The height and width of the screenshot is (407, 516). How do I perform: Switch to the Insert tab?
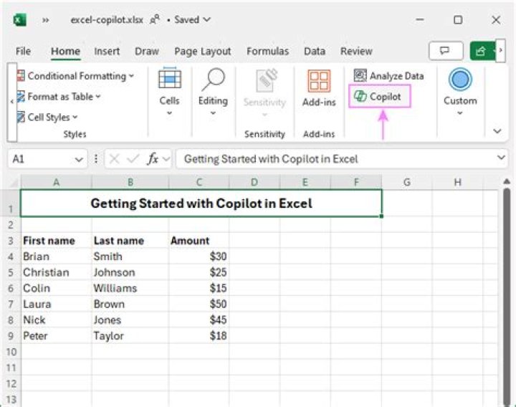(x=107, y=52)
